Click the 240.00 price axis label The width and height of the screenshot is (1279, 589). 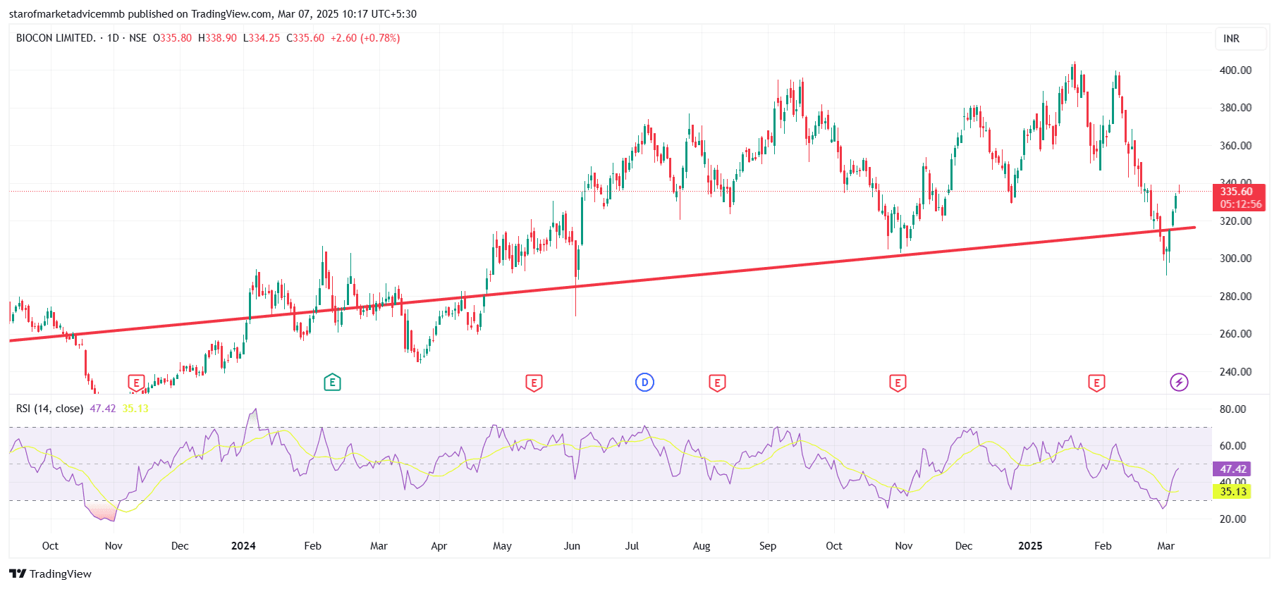coord(1235,372)
